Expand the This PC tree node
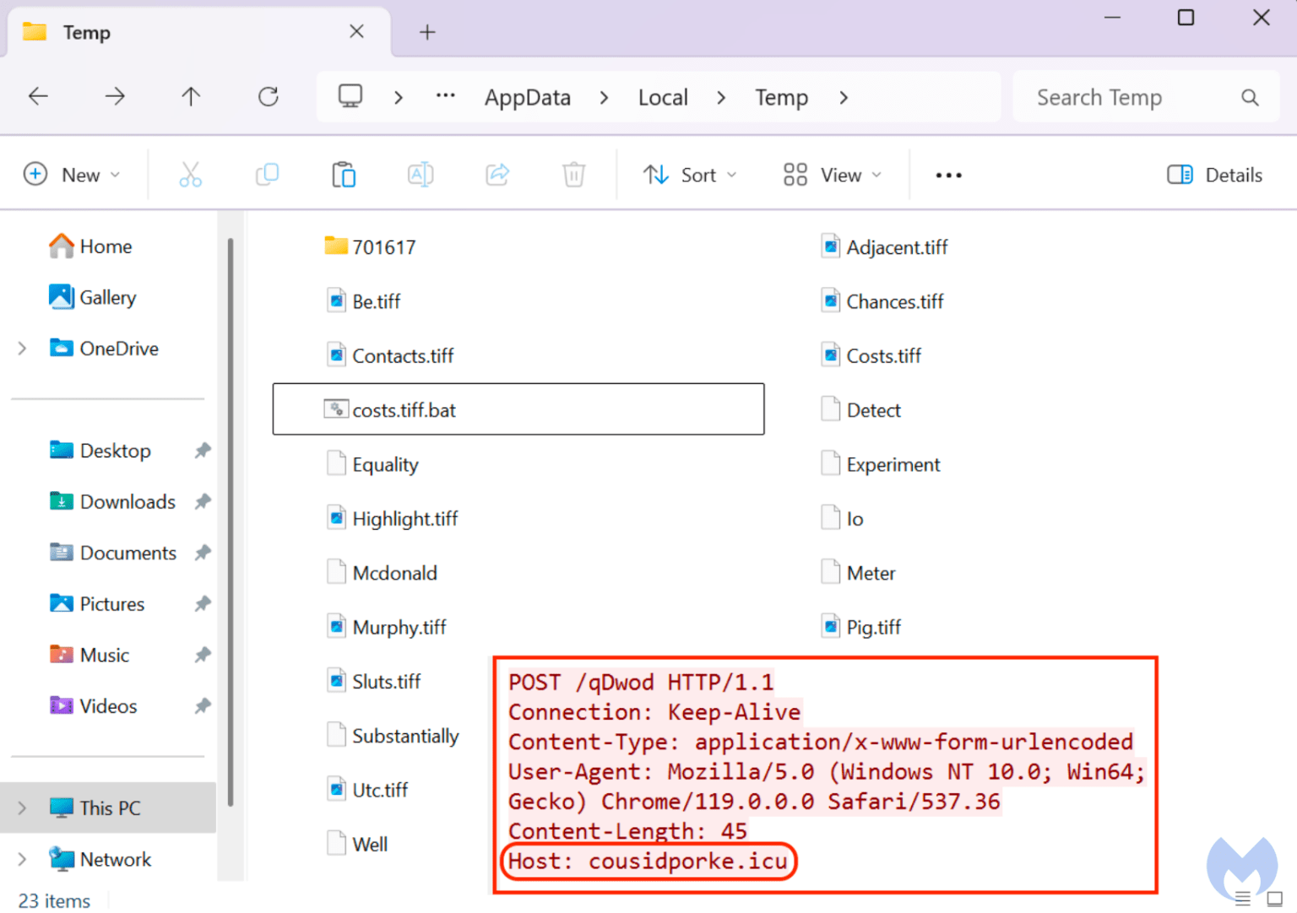Screen dimensions: 1297x913 coord(23,808)
